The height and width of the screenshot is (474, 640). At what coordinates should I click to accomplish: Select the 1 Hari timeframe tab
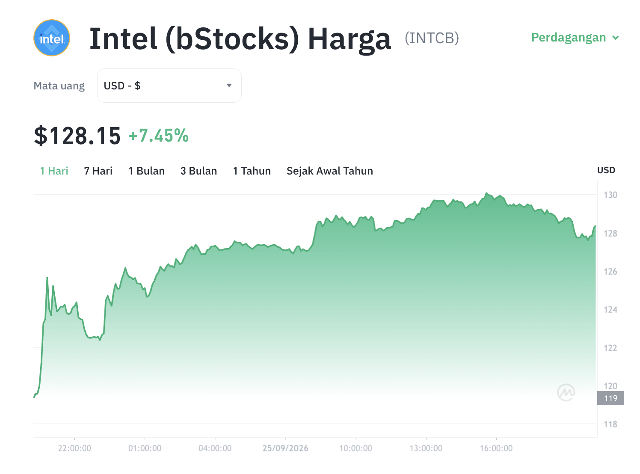click(54, 171)
